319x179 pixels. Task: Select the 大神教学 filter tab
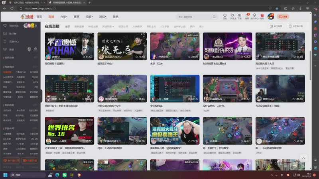tap(137, 27)
